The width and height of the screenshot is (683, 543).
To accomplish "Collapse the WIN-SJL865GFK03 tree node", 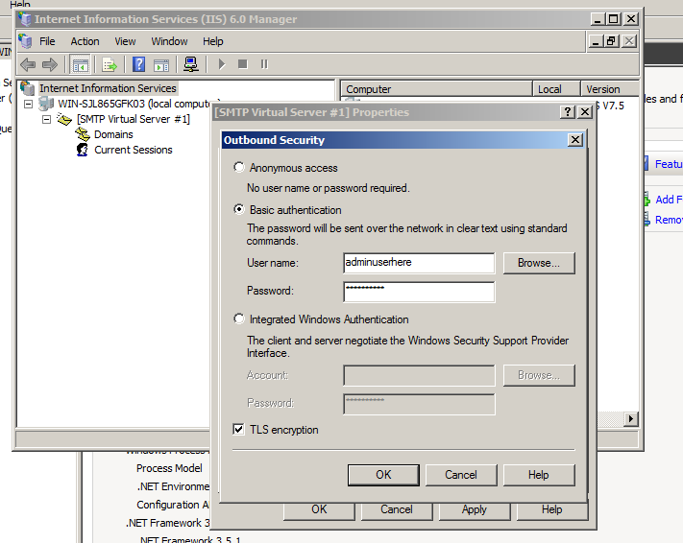I will pyautogui.click(x=28, y=104).
